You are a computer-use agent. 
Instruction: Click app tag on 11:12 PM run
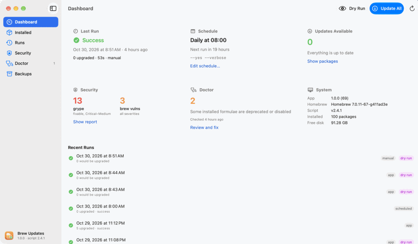[x=409, y=225]
